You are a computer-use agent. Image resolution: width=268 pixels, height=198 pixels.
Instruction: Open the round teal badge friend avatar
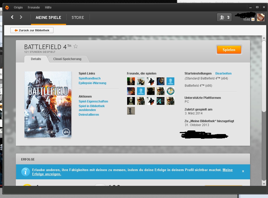click(x=170, y=91)
